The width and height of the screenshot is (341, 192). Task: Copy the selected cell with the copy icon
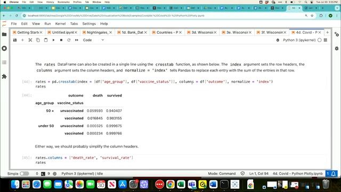(38, 40)
